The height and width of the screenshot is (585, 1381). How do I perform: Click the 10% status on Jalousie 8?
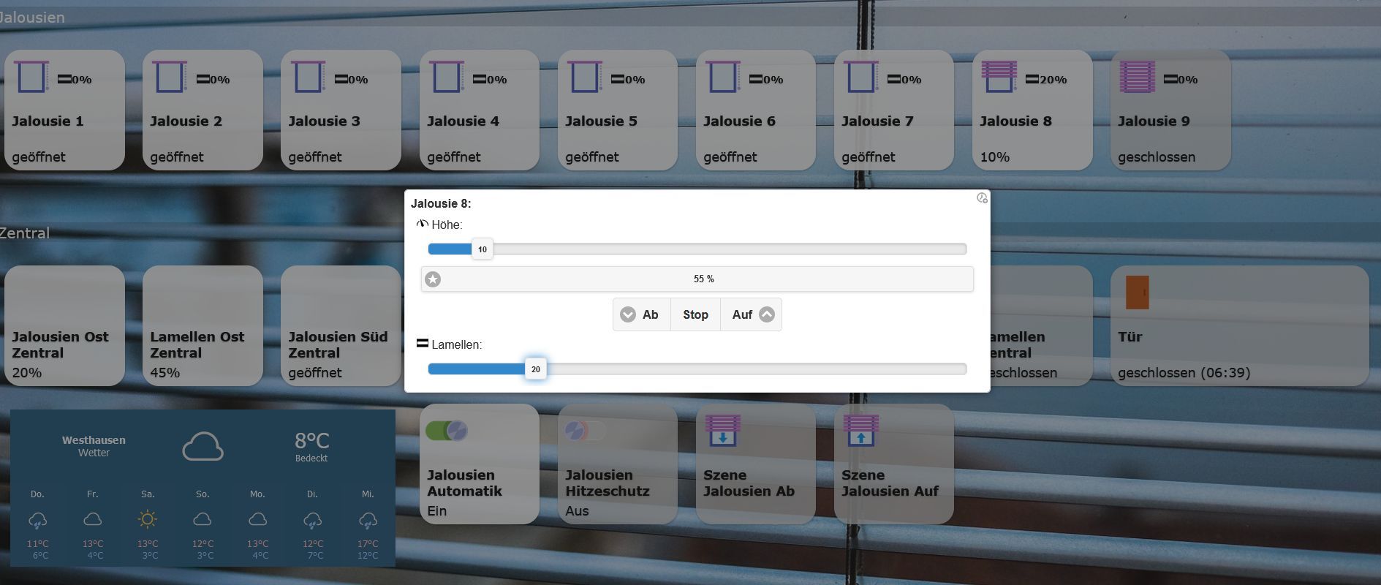click(994, 157)
